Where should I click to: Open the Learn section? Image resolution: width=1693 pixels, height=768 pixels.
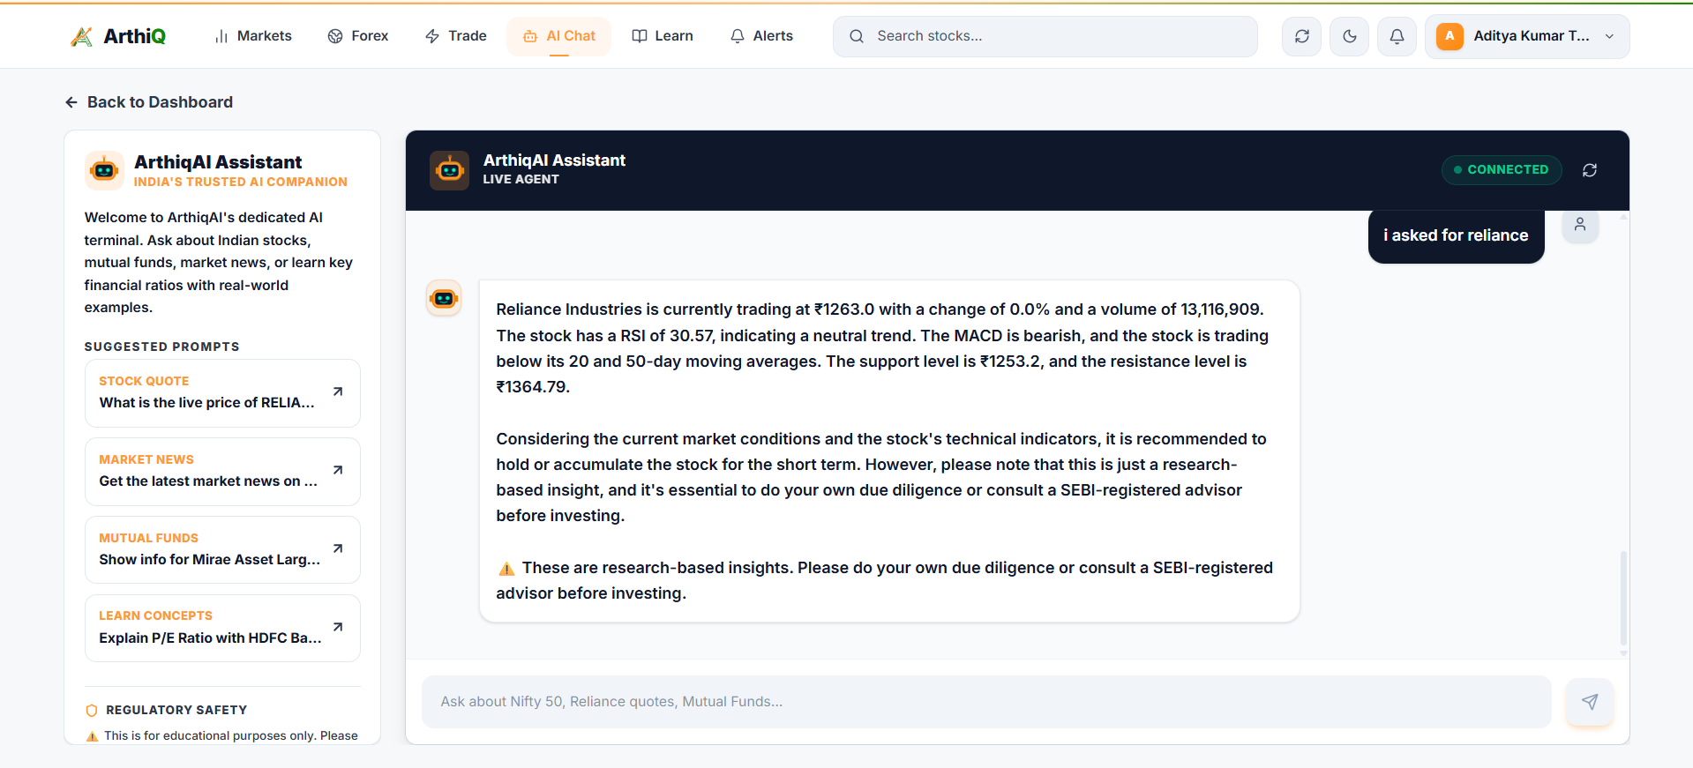pyautogui.click(x=663, y=36)
